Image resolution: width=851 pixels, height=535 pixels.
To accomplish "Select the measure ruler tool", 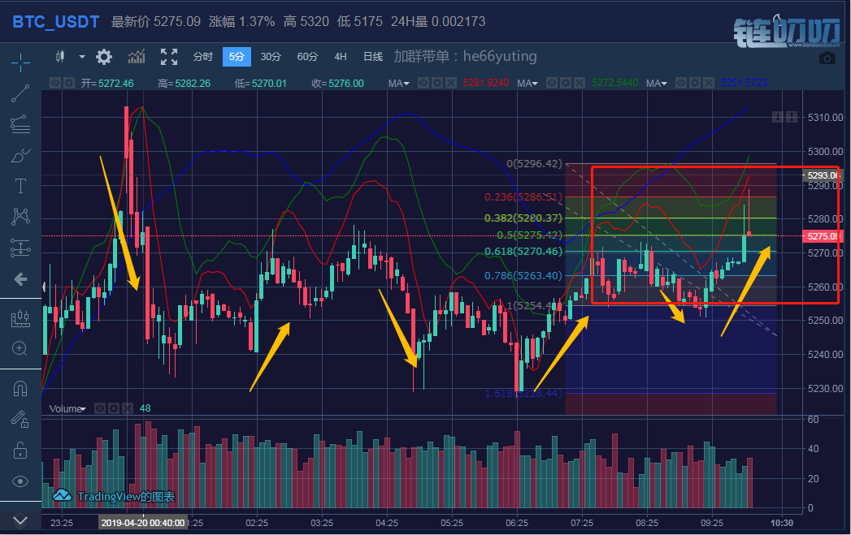I will click(x=20, y=318).
